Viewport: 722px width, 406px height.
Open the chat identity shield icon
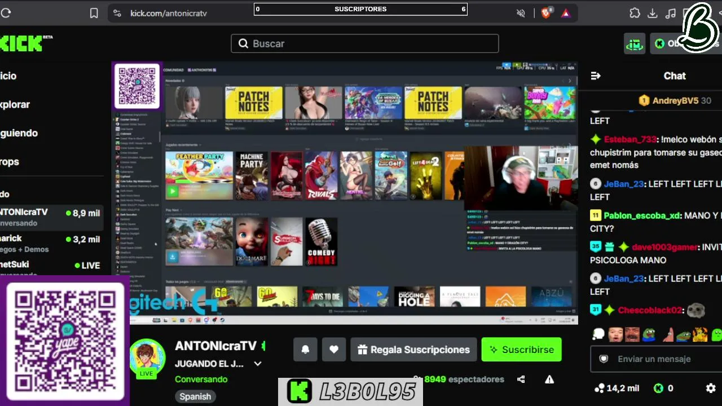[604, 359]
